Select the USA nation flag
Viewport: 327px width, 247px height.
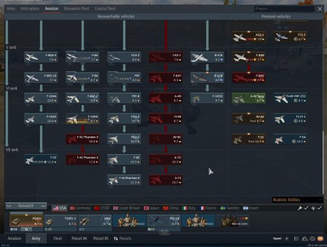60,208
